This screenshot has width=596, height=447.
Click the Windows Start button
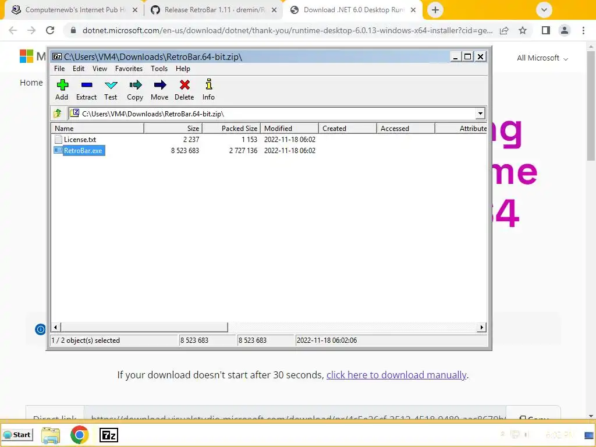[17, 435]
